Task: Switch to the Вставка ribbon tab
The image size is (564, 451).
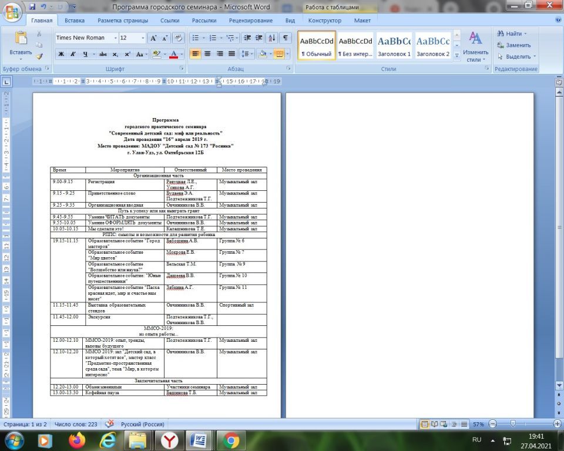Action: (75, 21)
